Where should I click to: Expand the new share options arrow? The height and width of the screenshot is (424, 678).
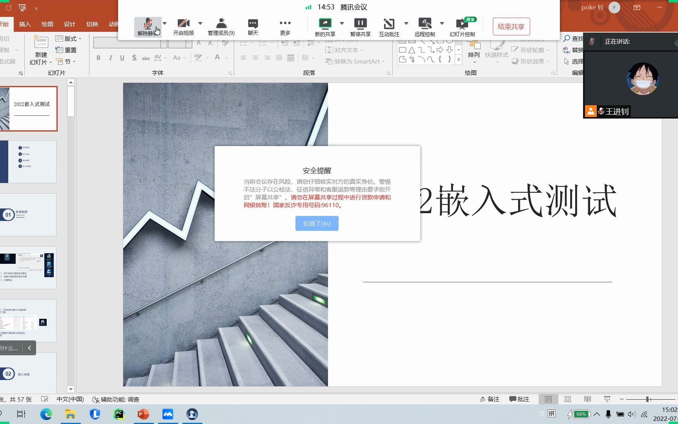pyautogui.click(x=342, y=23)
